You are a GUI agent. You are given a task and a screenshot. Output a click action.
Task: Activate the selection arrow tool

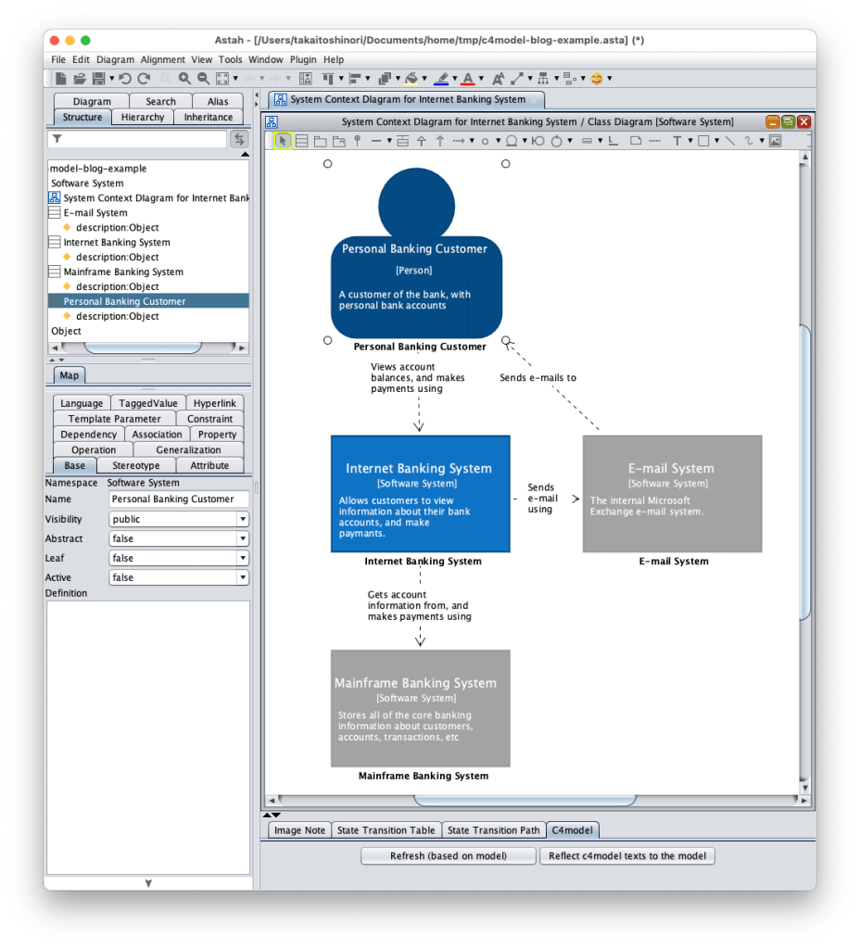pyautogui.click(x=284, y=141)
